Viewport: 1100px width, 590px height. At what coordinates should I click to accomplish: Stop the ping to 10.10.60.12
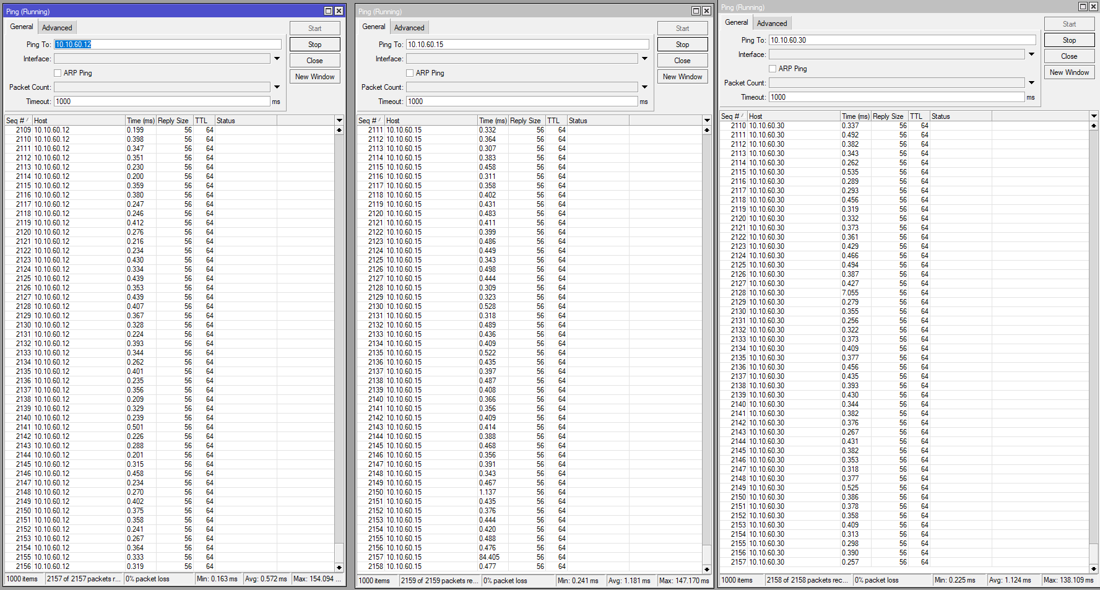click(314, 45)
